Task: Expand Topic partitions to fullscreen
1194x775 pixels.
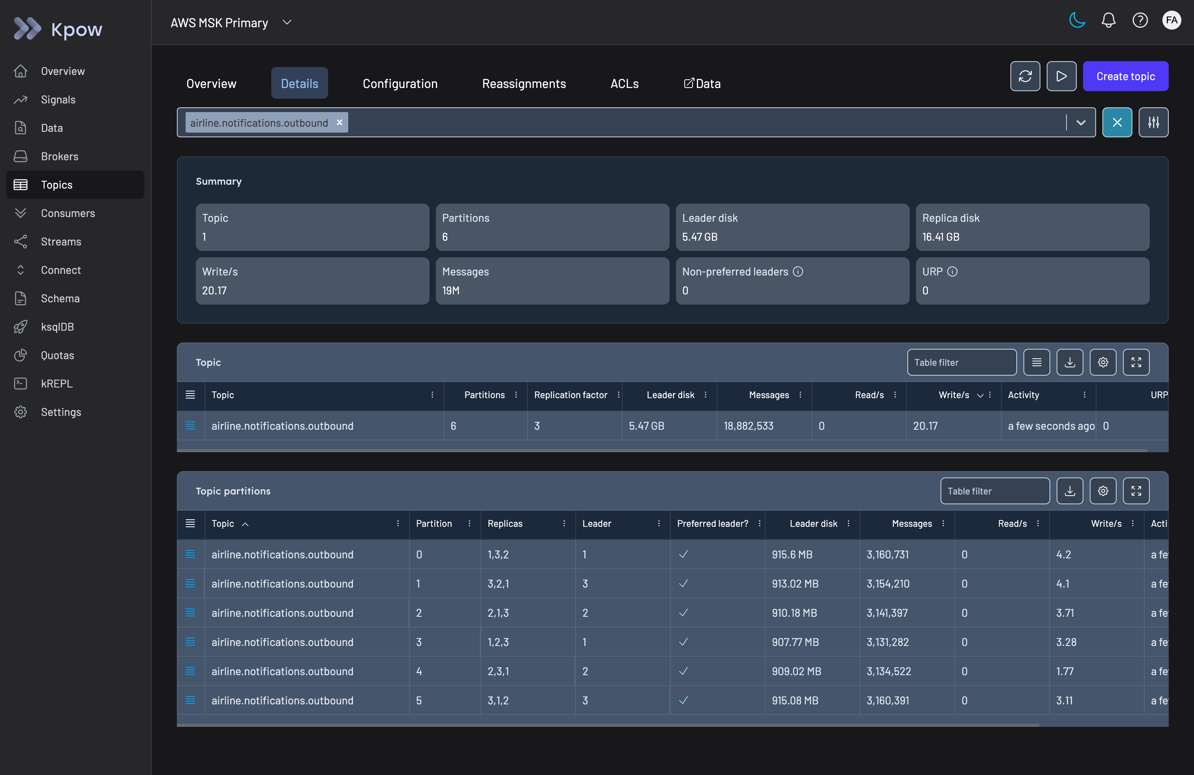Action: pos(1136,491)
